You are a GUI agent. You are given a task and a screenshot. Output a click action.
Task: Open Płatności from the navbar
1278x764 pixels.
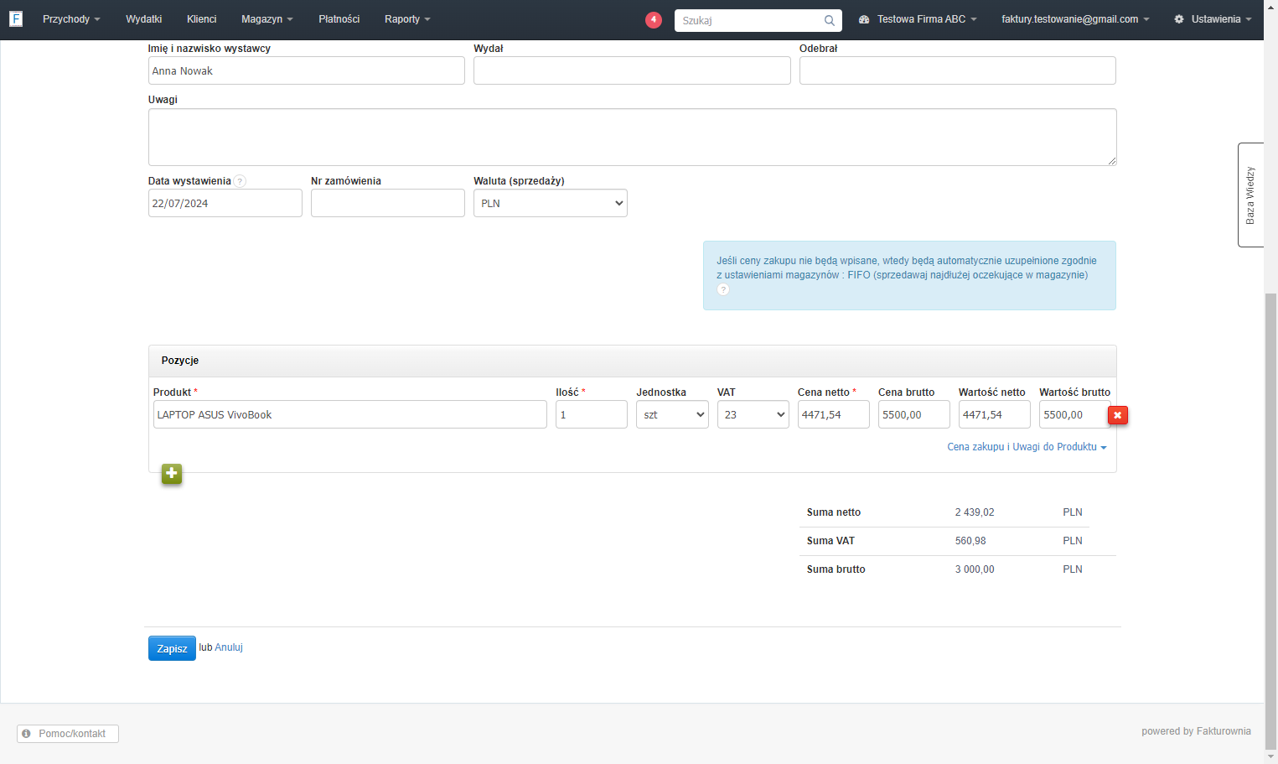[339, 19]
